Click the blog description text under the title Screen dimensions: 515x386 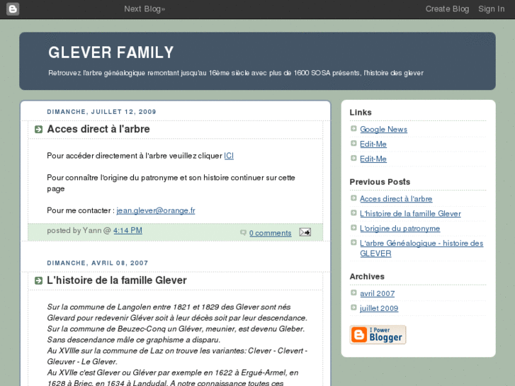point(236,73)
